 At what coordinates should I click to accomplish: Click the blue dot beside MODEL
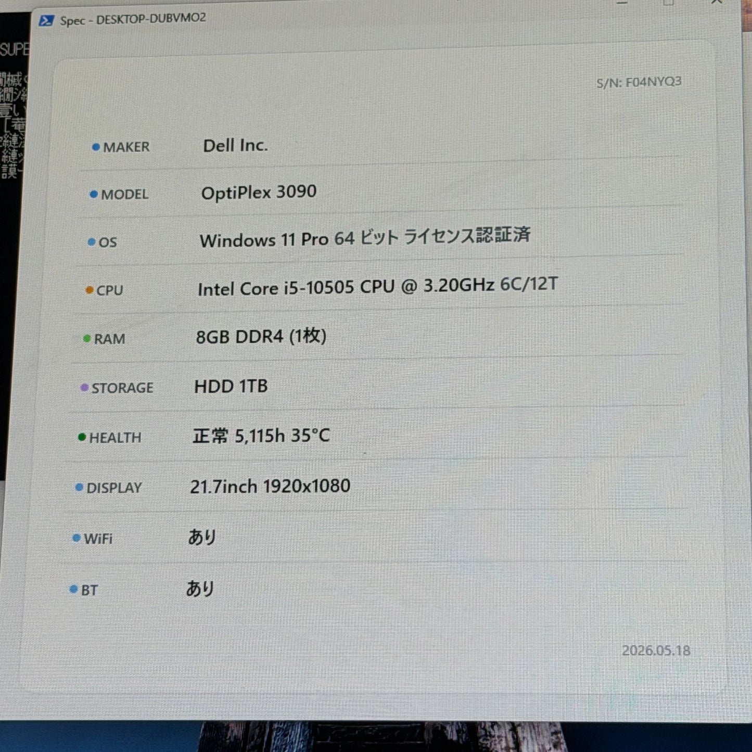coord(94,194)
